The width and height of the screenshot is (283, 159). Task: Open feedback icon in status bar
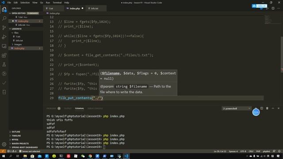pyautogui.click(x=274, y=151)
